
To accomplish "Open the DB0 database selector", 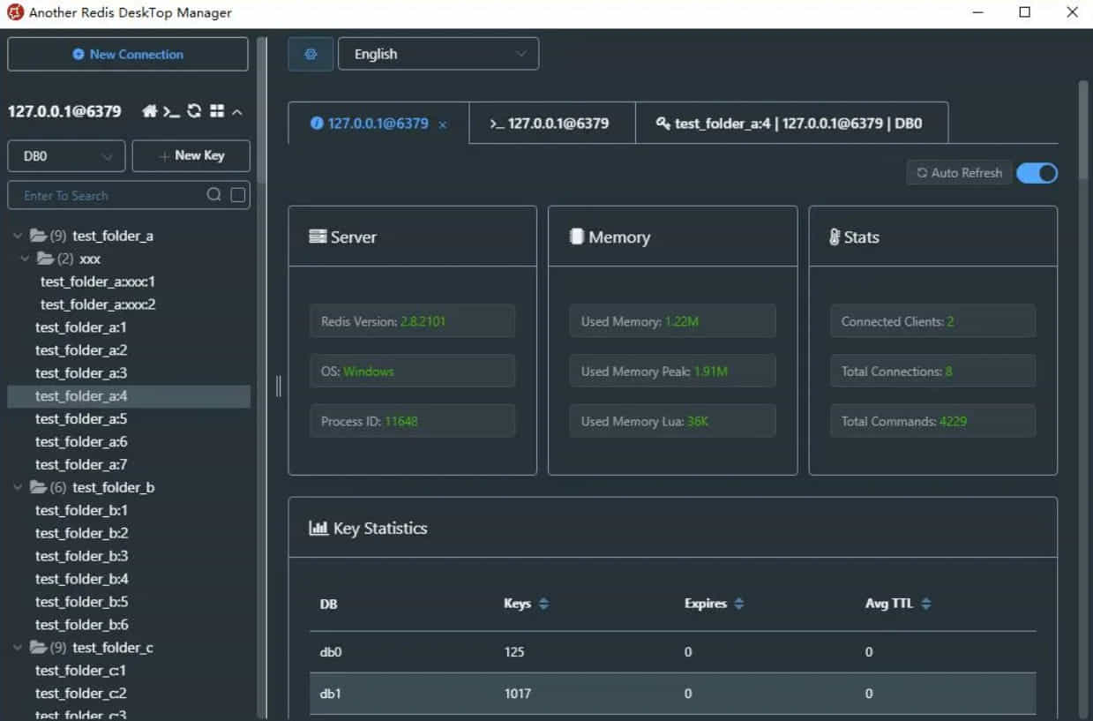I will pyautogui.click(x=66, y=156).
